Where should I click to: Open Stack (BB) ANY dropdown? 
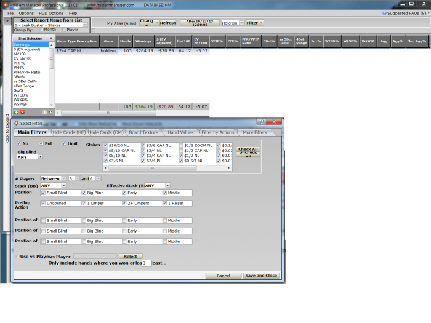pos(64,185)
